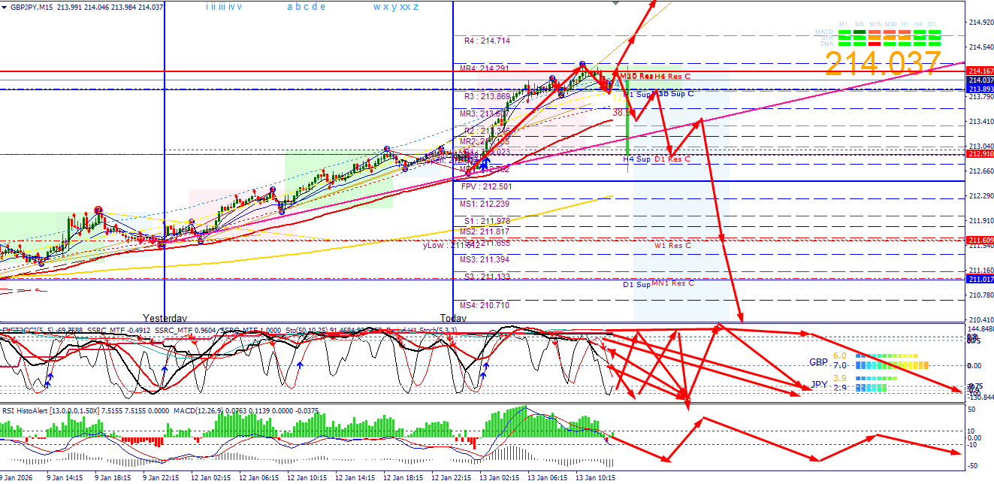Select the 'H4 Sup' level label
This screenshot has height=484, width=994.
(x=637, y=159)
